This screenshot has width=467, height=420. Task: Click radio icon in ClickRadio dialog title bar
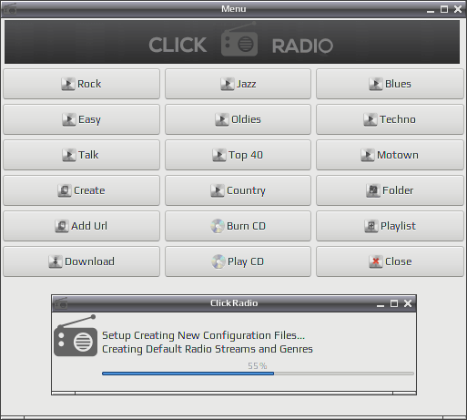coord(60,303)
